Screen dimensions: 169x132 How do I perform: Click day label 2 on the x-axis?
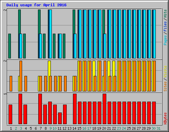(16, 128)
